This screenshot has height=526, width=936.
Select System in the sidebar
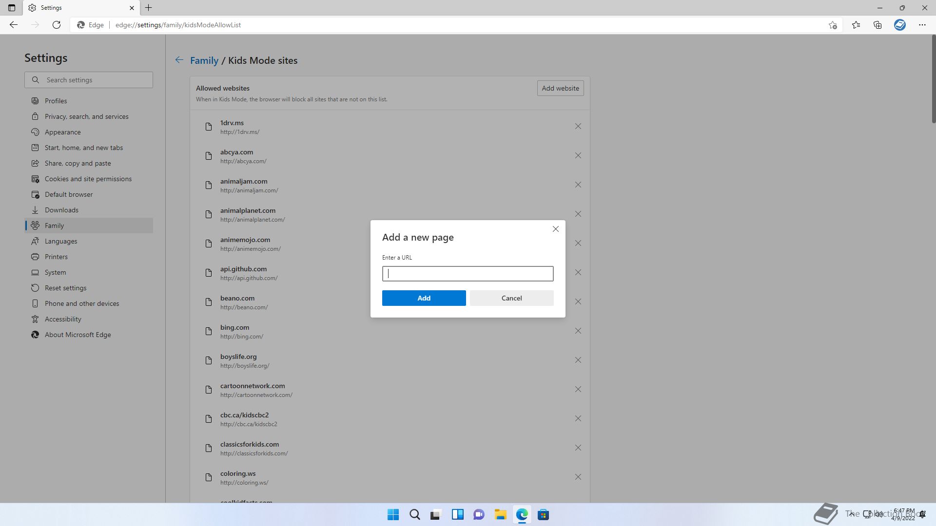point(89,272)
